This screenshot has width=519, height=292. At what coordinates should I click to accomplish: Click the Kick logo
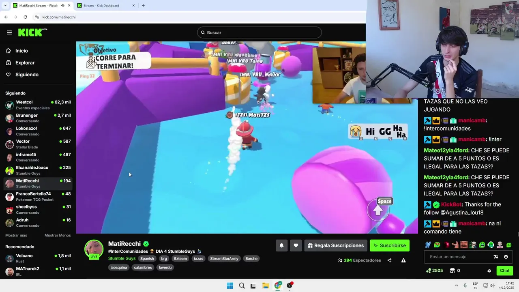point(32,32)
